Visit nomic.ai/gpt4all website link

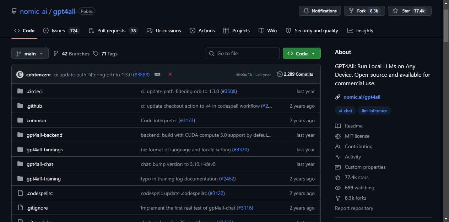(x=362, y=97)
